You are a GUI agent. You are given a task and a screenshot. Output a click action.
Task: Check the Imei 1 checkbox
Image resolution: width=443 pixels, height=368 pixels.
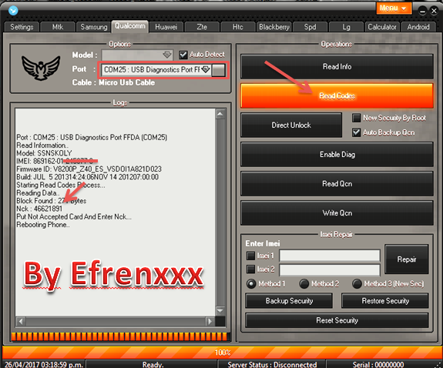250,256
